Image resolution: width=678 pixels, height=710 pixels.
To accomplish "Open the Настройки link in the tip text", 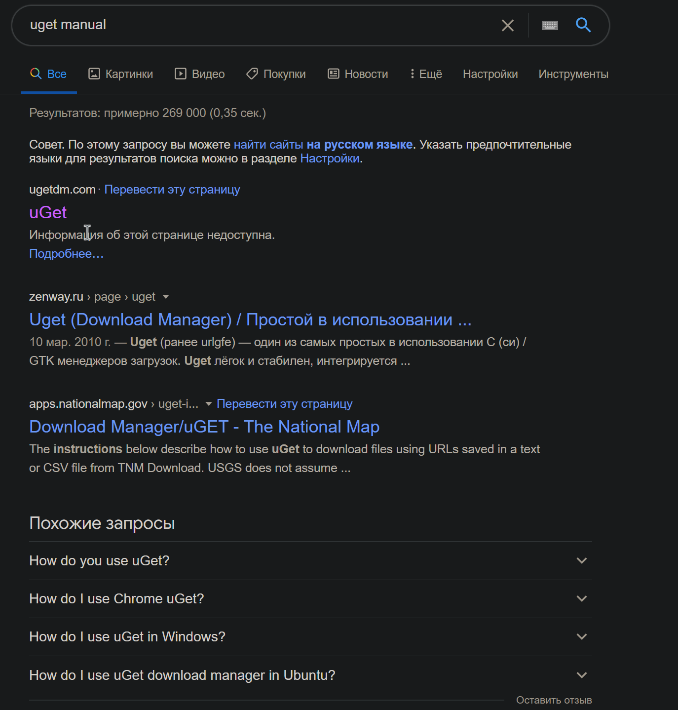I will click(330, 158).
